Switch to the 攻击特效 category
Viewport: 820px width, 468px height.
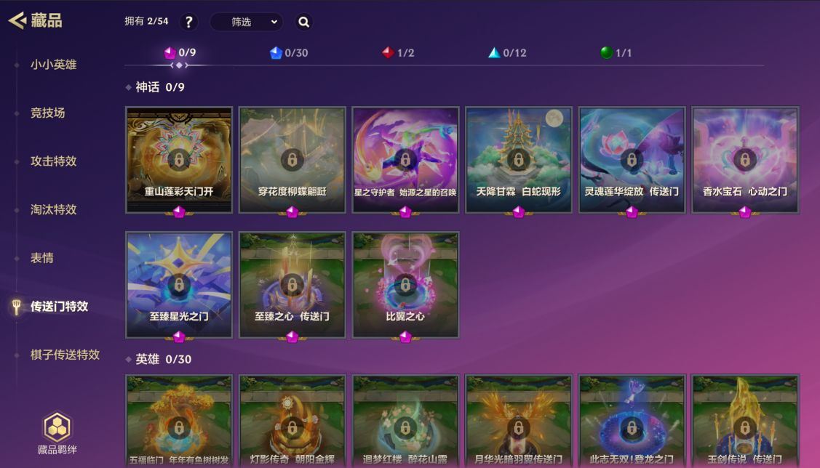[x=53, y=161]
